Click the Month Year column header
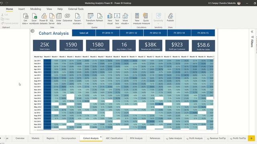 pos(39,57)
